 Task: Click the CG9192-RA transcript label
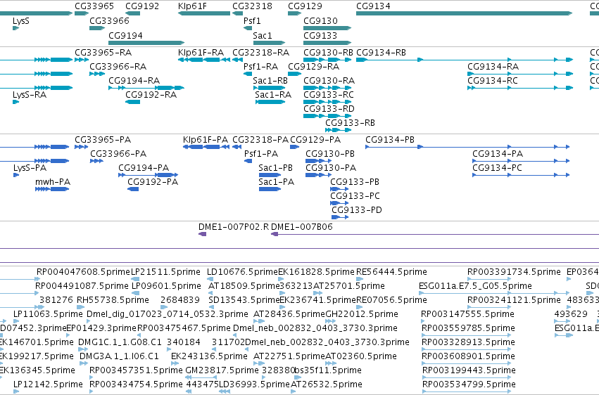click(151, 95)
